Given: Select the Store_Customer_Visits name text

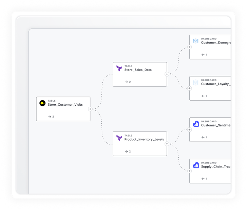Looking at the screenshot, I should click(x=65, y=105).
